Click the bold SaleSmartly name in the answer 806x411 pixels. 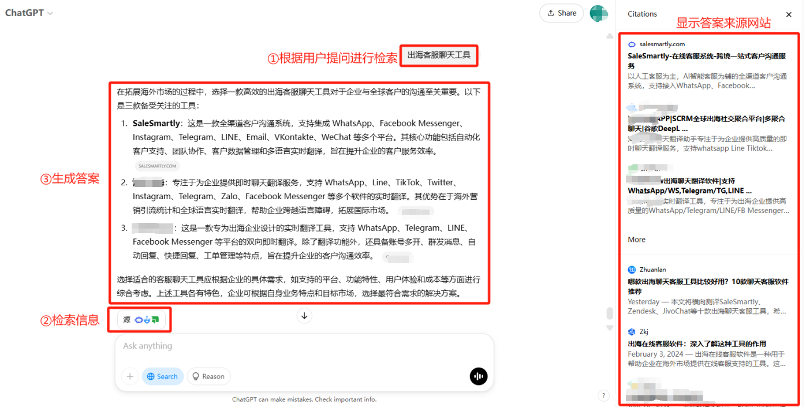point(156,123)
